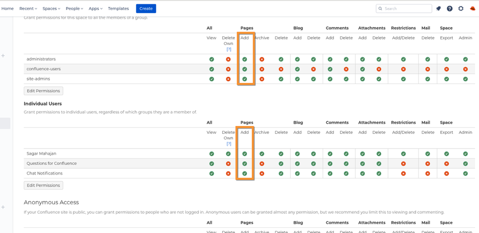Click Restrictions column header in Individual Users table

(403, 122)
